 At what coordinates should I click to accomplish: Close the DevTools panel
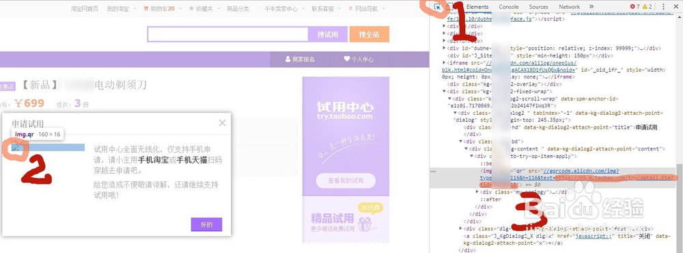[x=676, y=7]
